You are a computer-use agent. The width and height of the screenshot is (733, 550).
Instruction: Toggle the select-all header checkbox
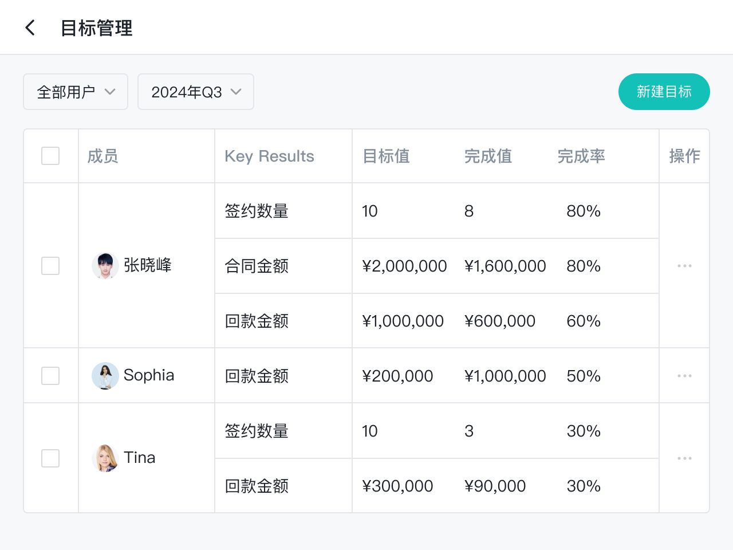click(50, 156)
